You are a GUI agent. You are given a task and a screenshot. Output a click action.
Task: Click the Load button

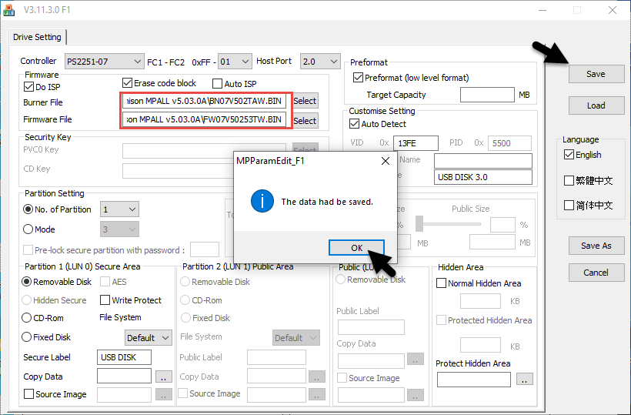596,105
